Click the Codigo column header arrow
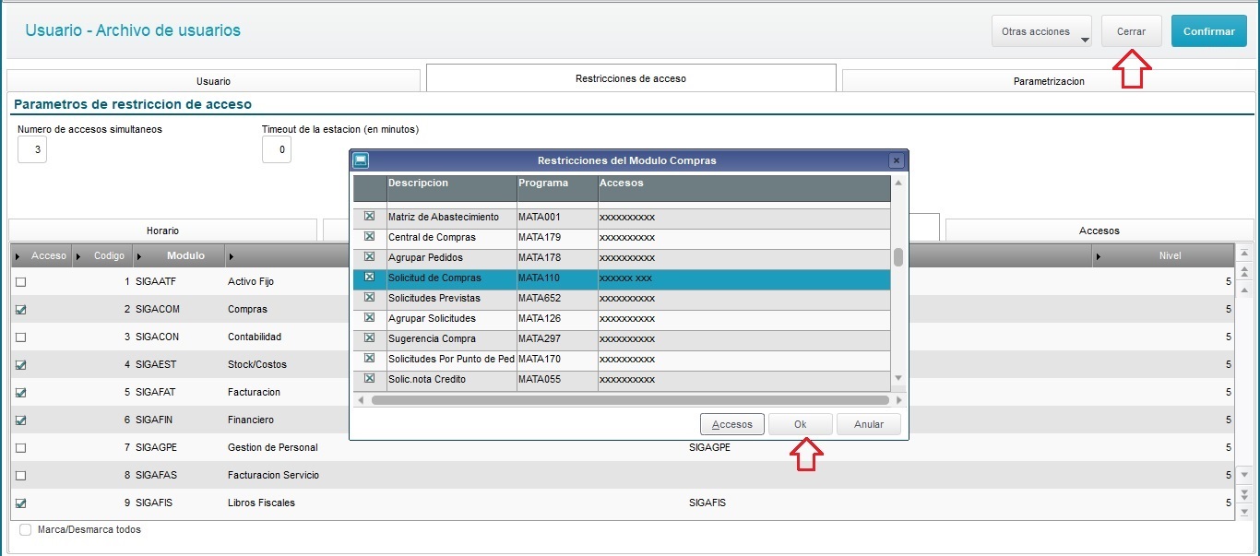Viewport: 1260px width, 556px height. point(77,255)
